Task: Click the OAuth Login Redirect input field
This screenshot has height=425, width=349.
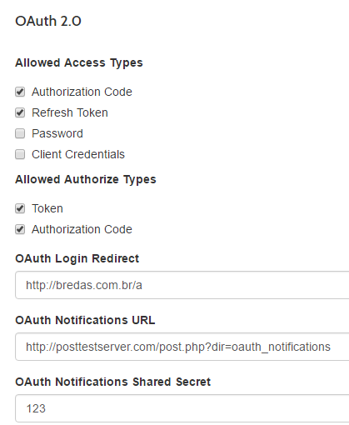Action: pos(182,285)
